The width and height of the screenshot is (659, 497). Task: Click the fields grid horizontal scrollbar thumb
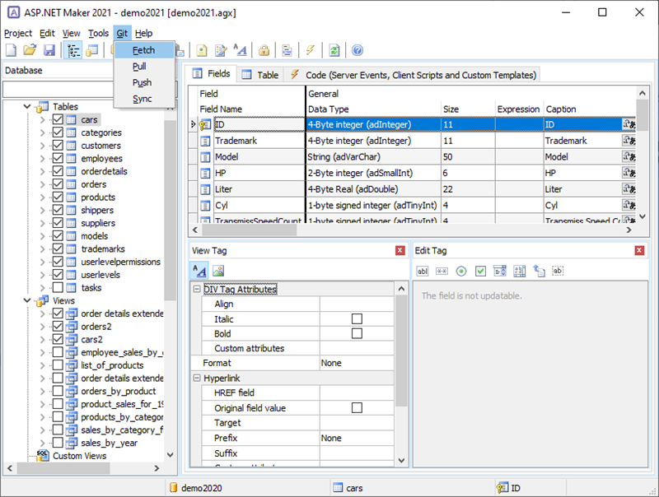coord(250,230)
